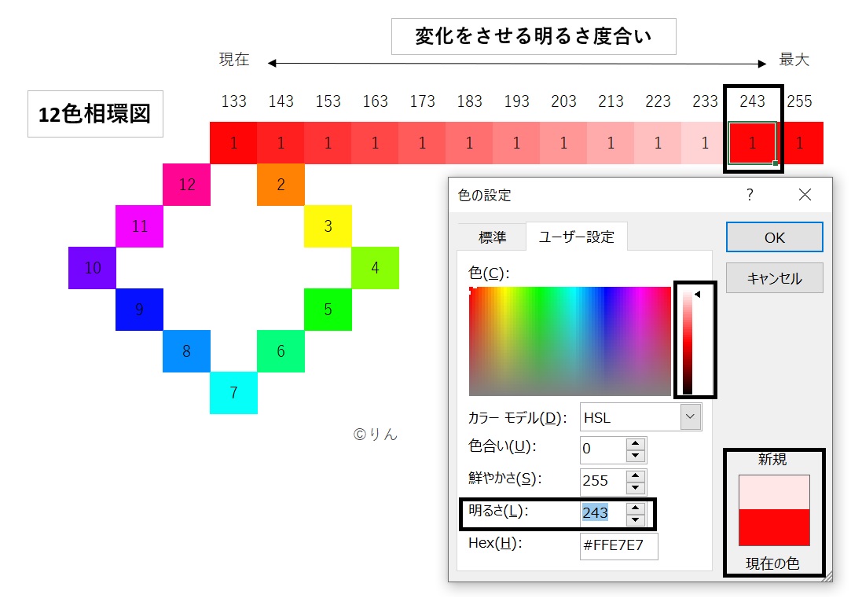Select the orange square numbered 2
Image resolution: width=851 pixels, height=609 pixels.
tap(281, 185)
